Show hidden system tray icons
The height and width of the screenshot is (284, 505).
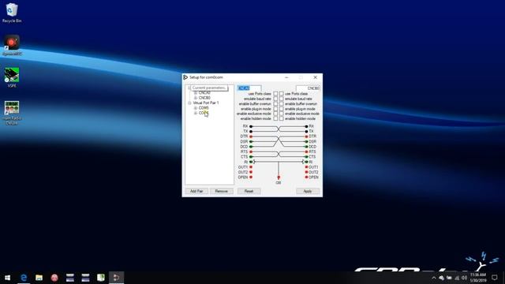[x=434, y=278]
